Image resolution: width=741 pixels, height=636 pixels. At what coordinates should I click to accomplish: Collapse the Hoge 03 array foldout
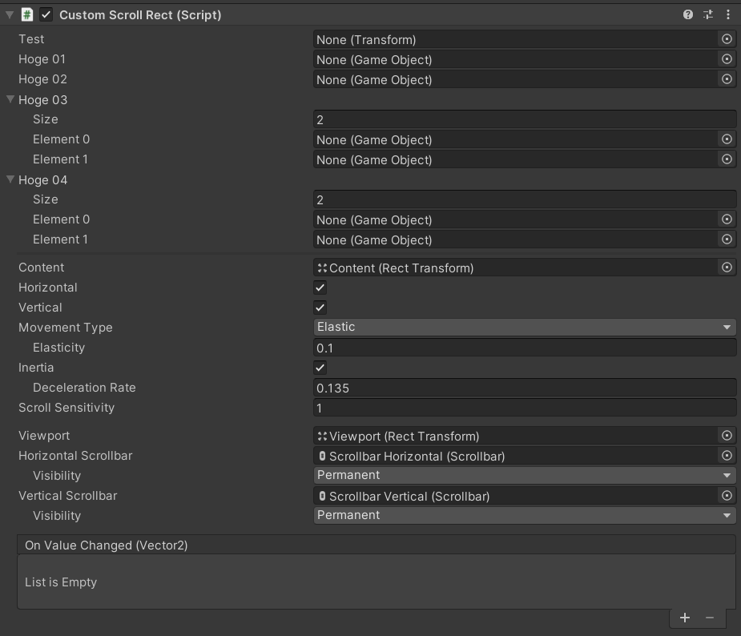coord(10,99)
